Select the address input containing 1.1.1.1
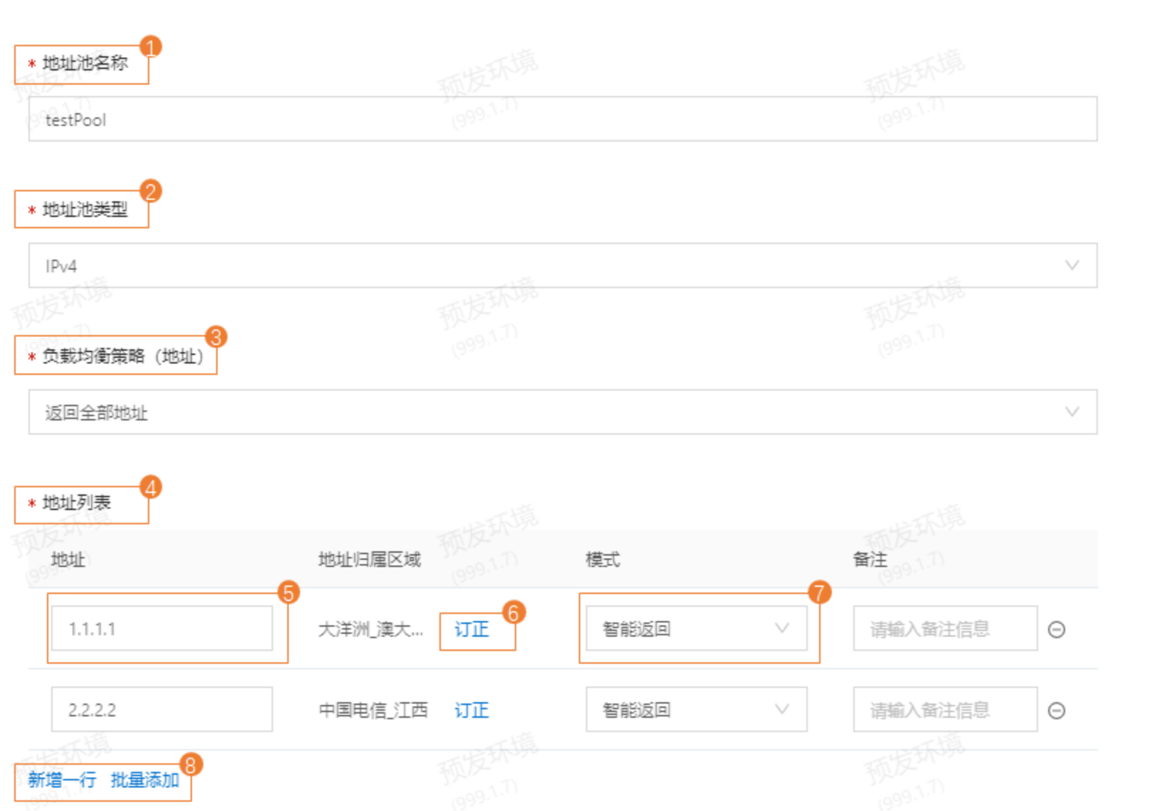This screenshot has width=1164, height=811. coord(161,628)
